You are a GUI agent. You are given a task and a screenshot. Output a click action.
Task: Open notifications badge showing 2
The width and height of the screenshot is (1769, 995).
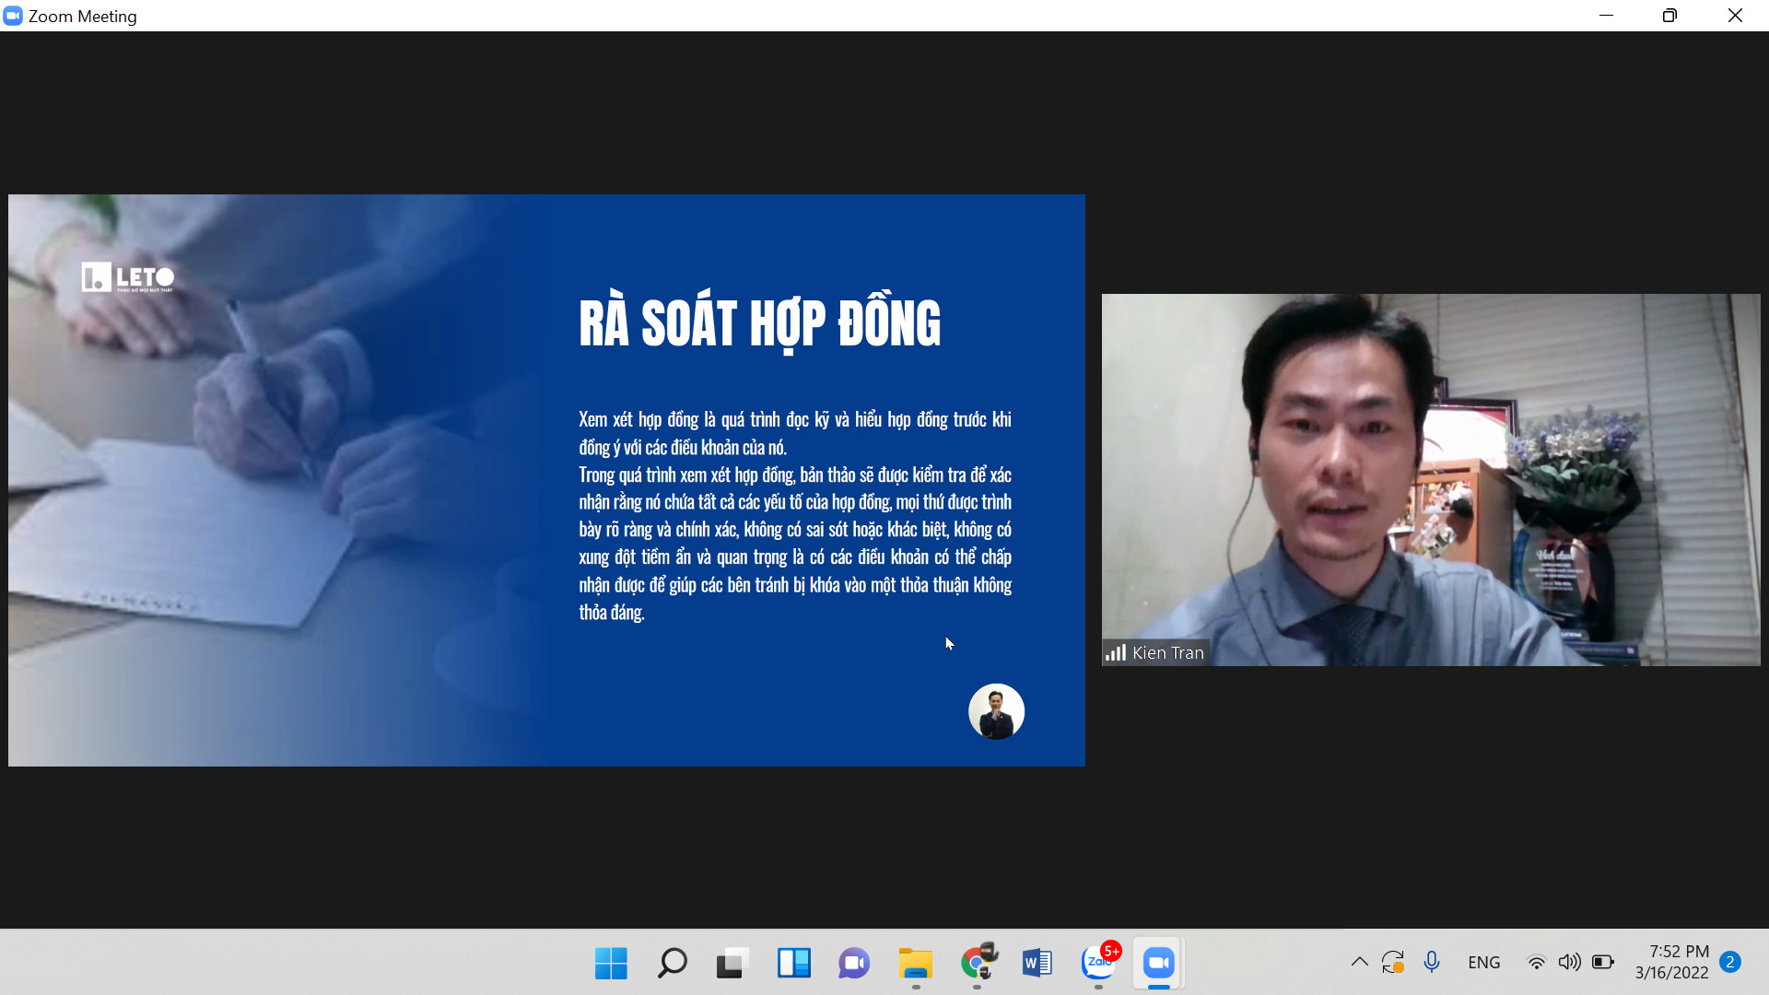(x=1729, y=962)
